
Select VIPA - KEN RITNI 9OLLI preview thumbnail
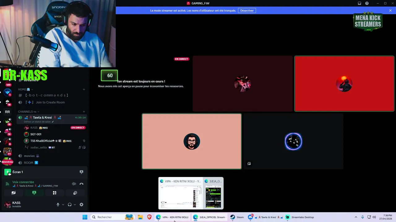(180, 193)
